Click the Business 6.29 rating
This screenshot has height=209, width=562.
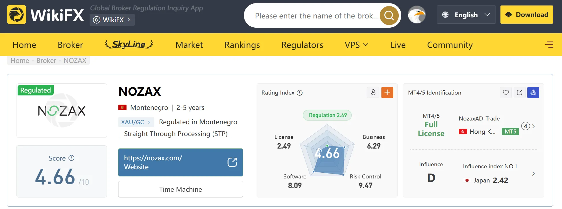(x=374, y=142)
